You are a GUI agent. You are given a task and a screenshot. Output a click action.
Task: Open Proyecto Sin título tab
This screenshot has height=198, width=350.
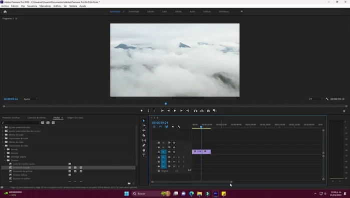pos(11,118)
